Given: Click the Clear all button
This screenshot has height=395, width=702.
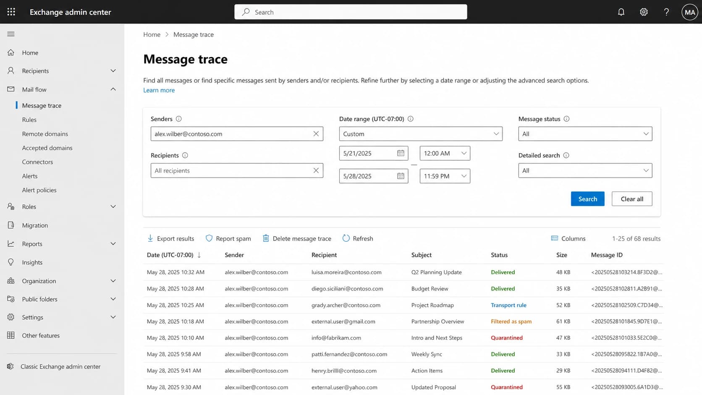Looking at the screenshot, I should pos(632,199).
